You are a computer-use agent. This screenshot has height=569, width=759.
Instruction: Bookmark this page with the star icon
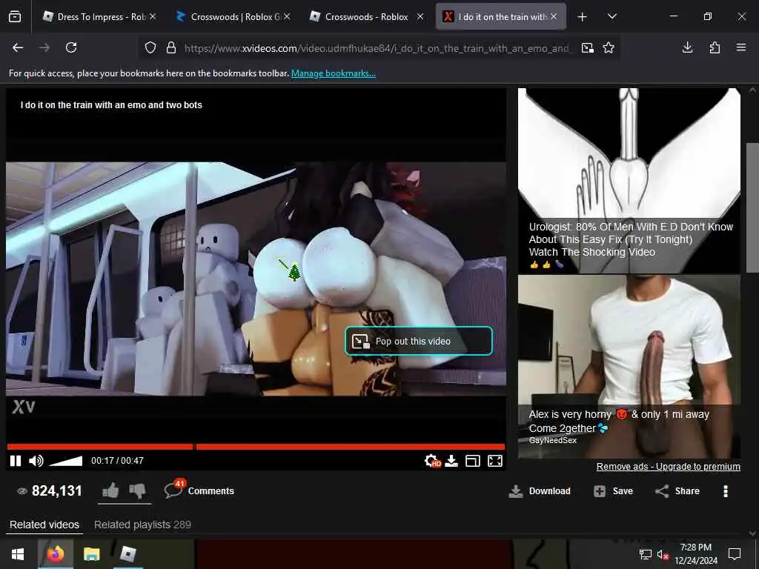click(x=609, y=47)
